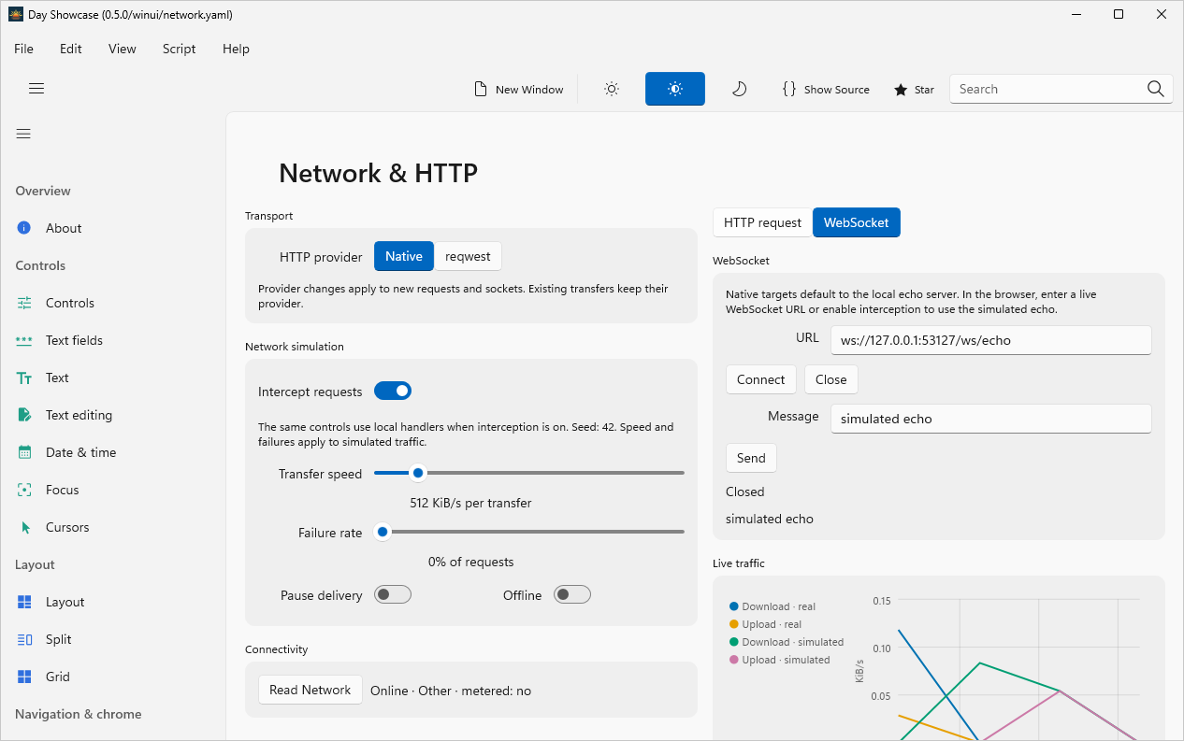This screenshot has width=1184, height=741.
Task: Click the 'Closed' status text
Action: [745, 492]
